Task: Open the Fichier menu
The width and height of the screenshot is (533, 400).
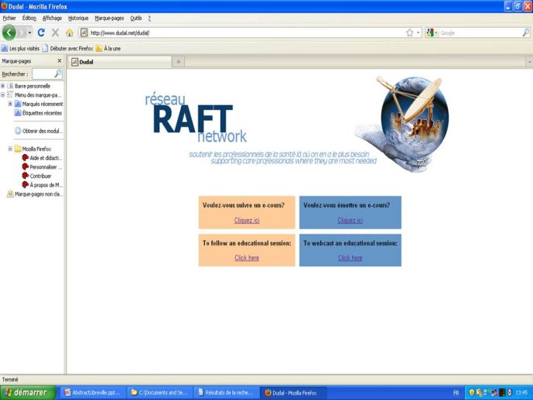Action: [x=9, y=18]
